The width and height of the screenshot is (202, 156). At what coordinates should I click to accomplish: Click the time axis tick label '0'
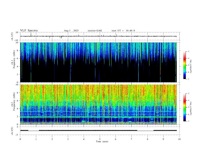[x=20, y=139]
